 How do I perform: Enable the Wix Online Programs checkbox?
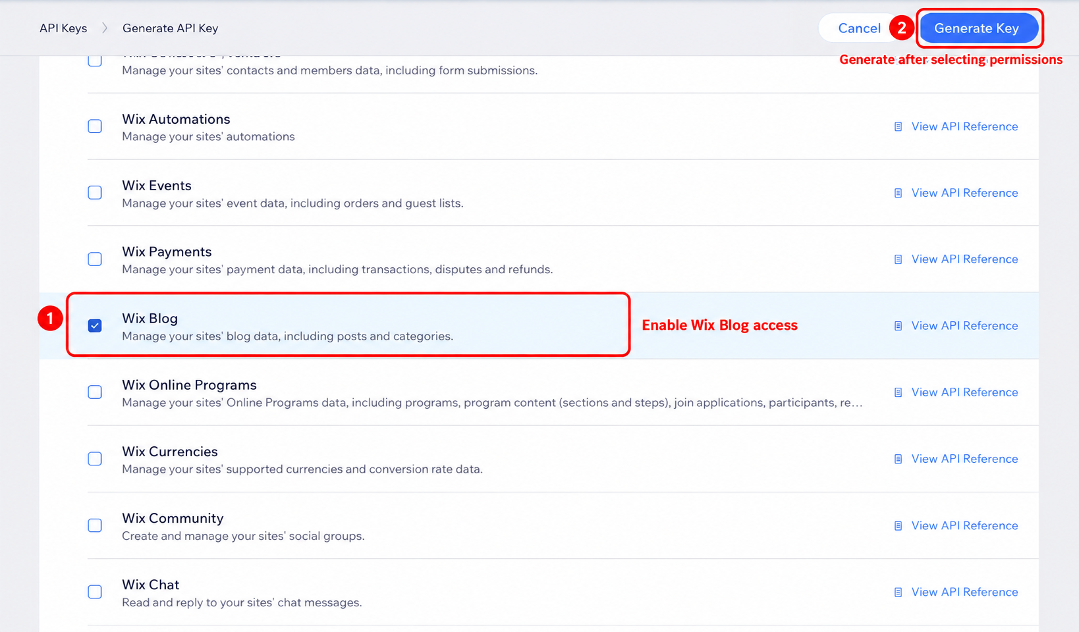point(95,392)
